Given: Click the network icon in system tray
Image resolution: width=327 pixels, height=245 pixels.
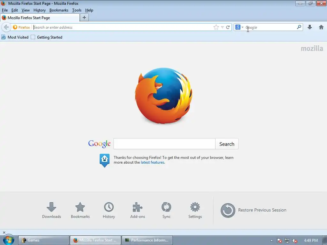Looking at the screenshot, I should 287,241.
